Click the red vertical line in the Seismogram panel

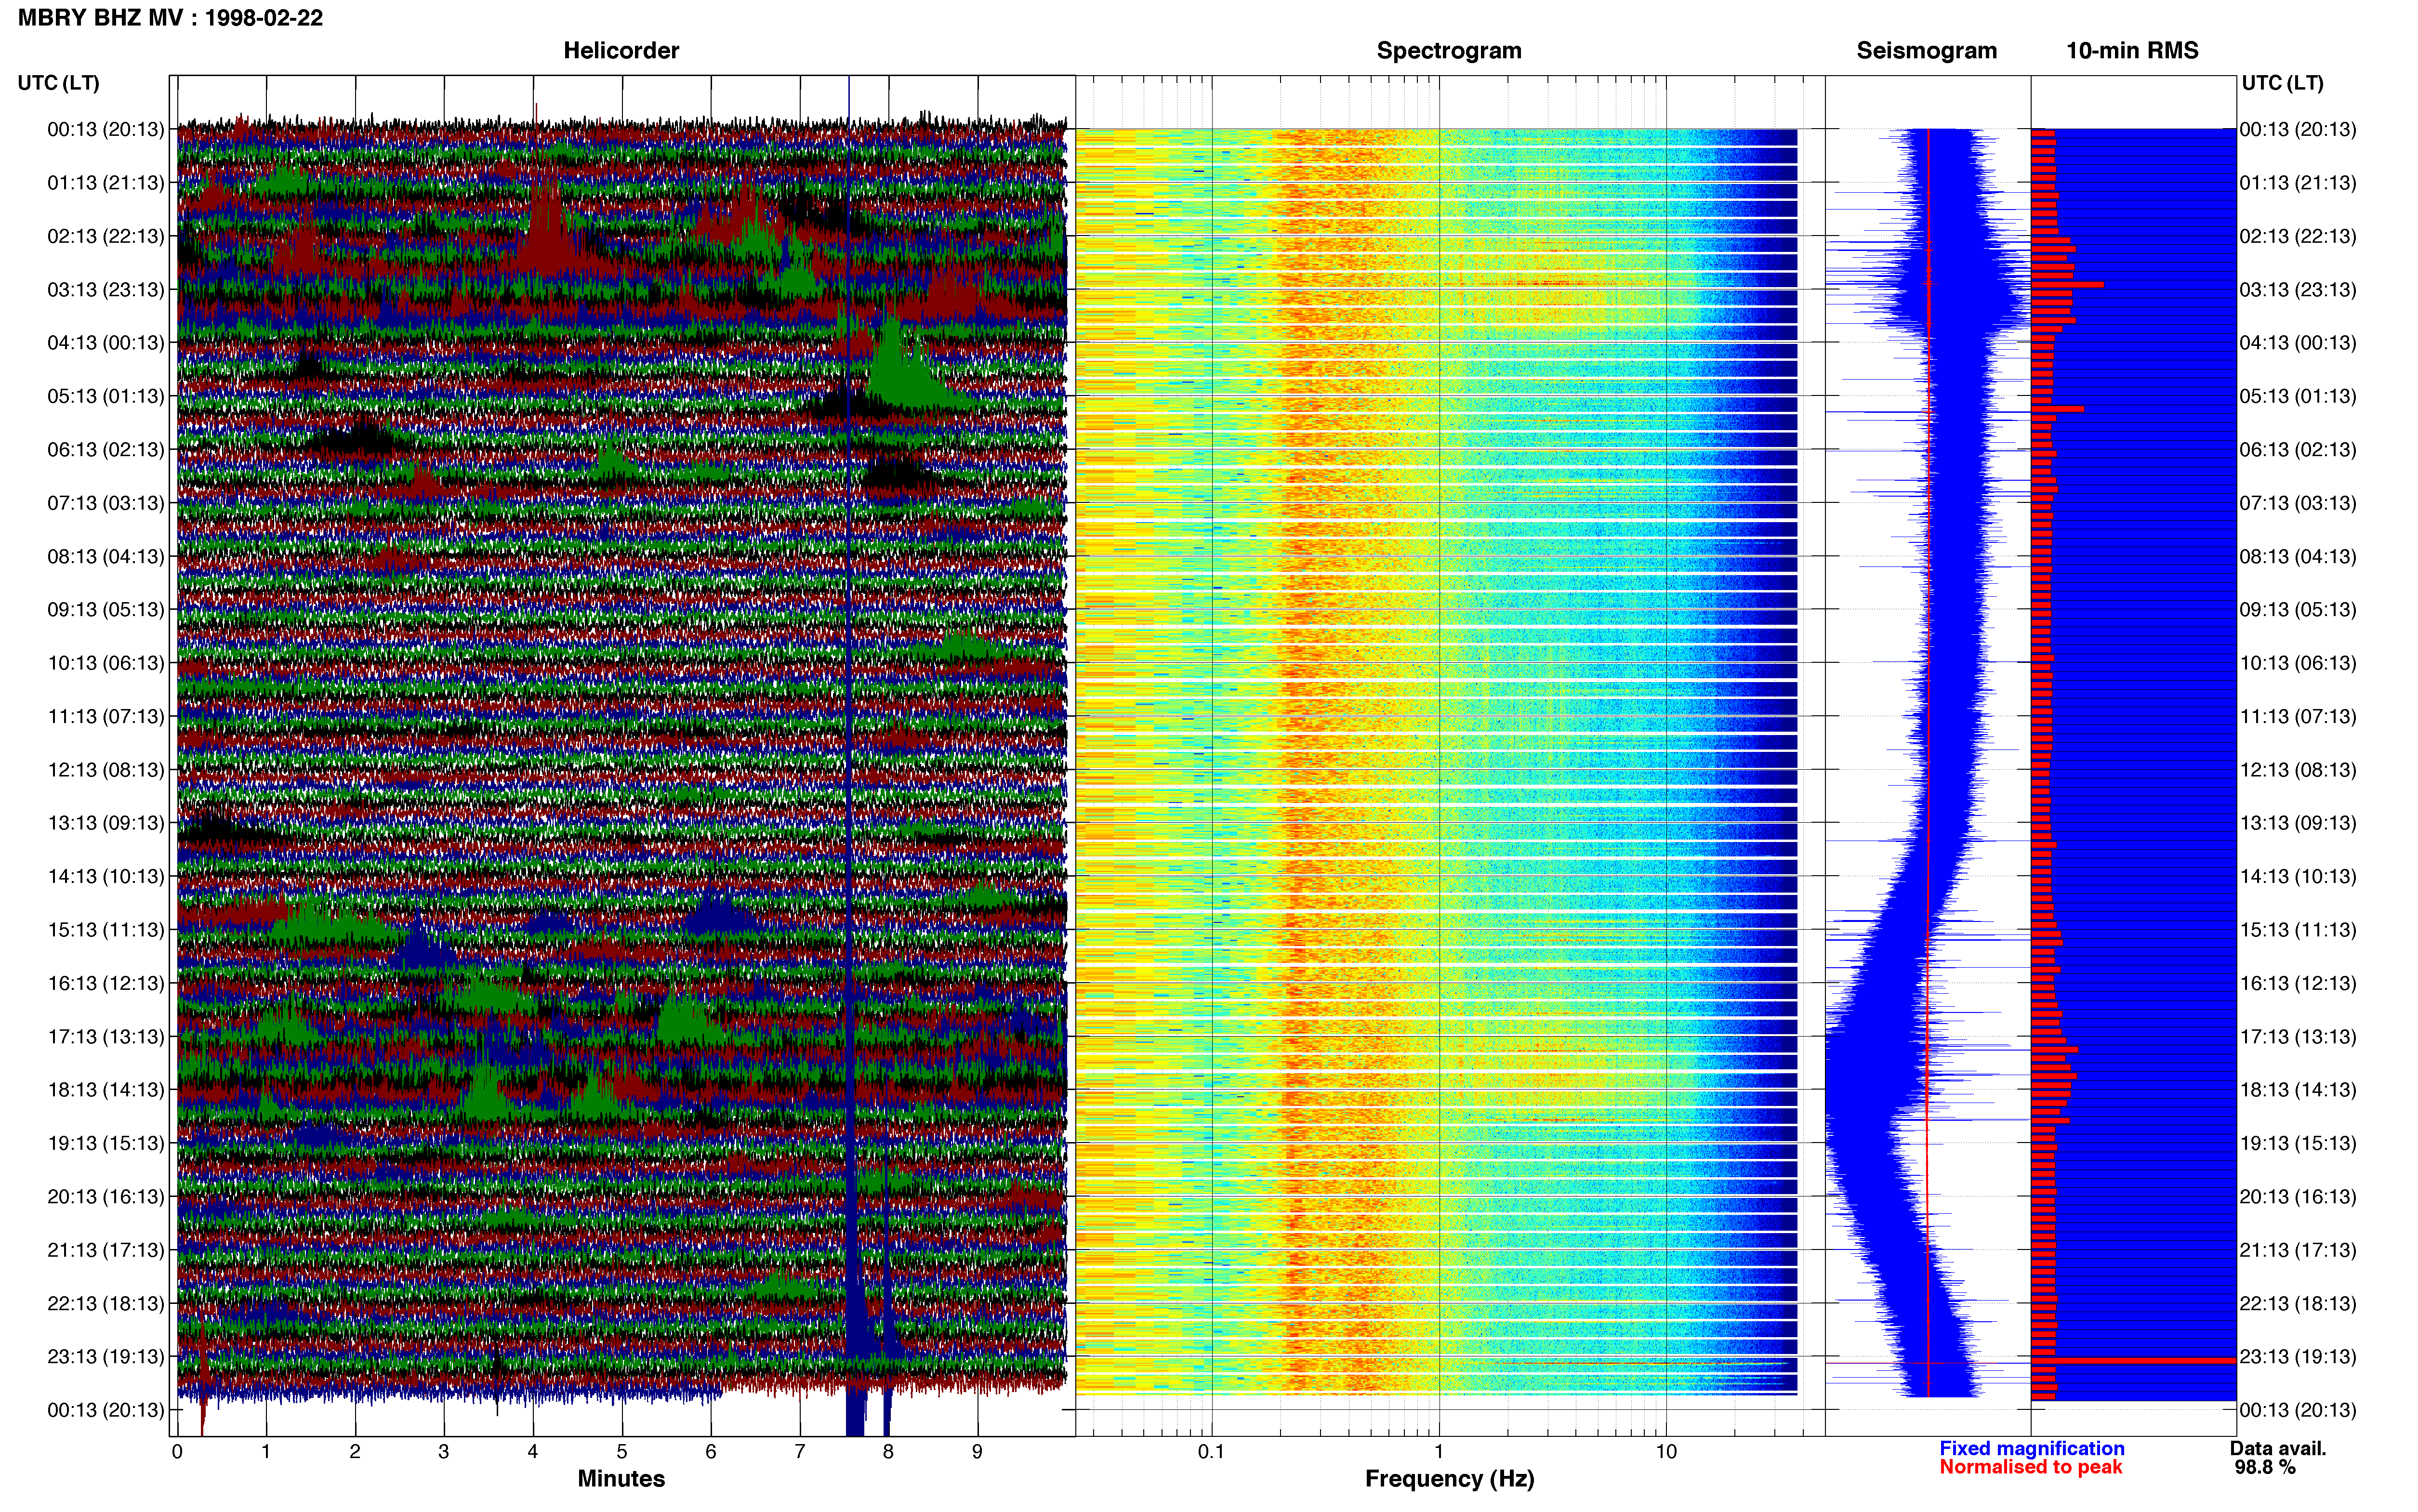[x=1928, y=762]
